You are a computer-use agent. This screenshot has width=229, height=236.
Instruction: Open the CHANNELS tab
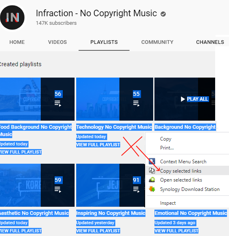(210, 42)
